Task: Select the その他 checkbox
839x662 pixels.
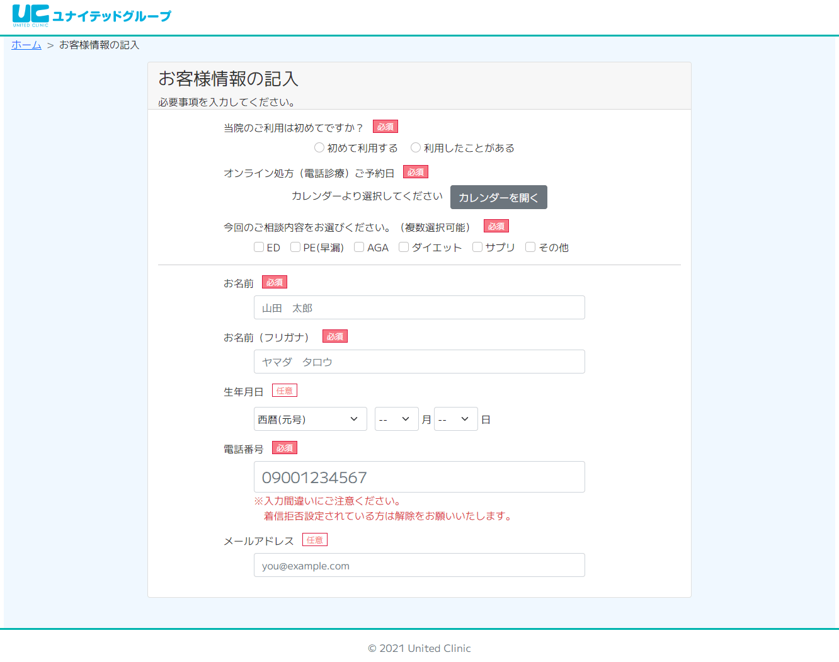Action: [530, 247]
